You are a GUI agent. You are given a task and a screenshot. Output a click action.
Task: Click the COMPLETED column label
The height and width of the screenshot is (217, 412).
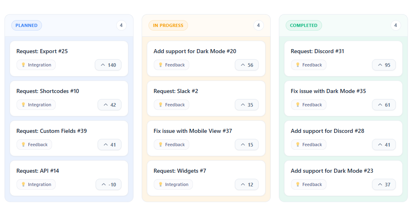pos(304,25)
